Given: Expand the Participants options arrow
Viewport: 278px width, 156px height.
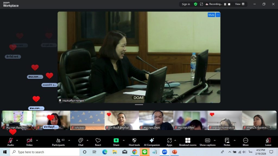Looking at the screenshot, I should point(69,140).
